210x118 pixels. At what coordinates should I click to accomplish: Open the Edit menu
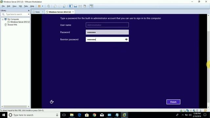(x=9, y=6)
